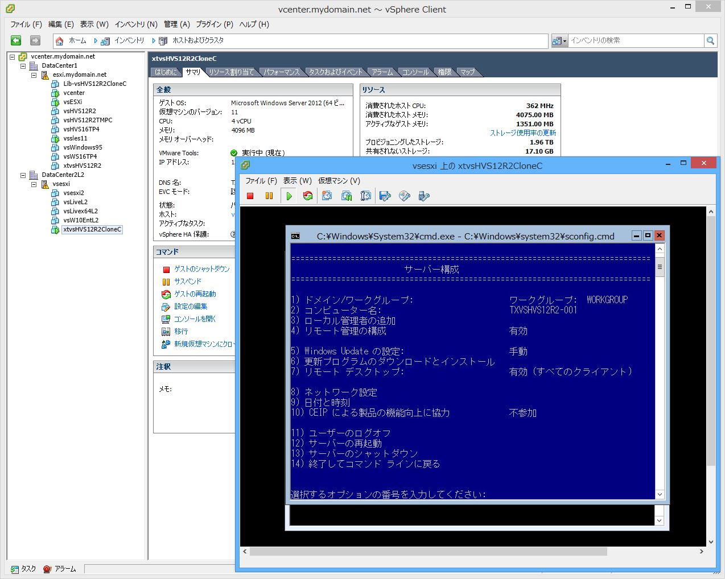The width and height of the screenshot is (725, 579).
Task: Collapse the DataCenter2L2 tree node
Action: tap(23, 175)
